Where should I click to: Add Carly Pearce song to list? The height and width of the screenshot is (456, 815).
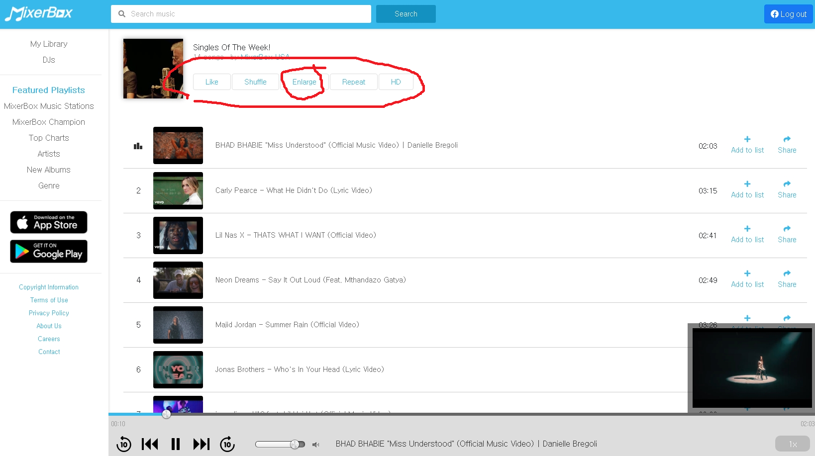747,189
